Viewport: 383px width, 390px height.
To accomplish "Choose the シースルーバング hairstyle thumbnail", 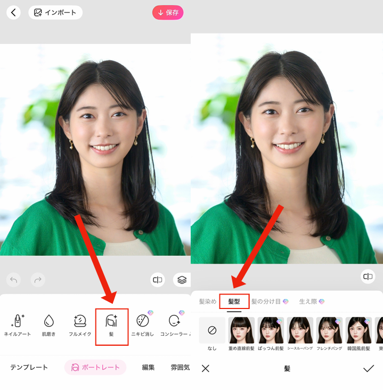I will pyautogui.click(x=300, y=334).
